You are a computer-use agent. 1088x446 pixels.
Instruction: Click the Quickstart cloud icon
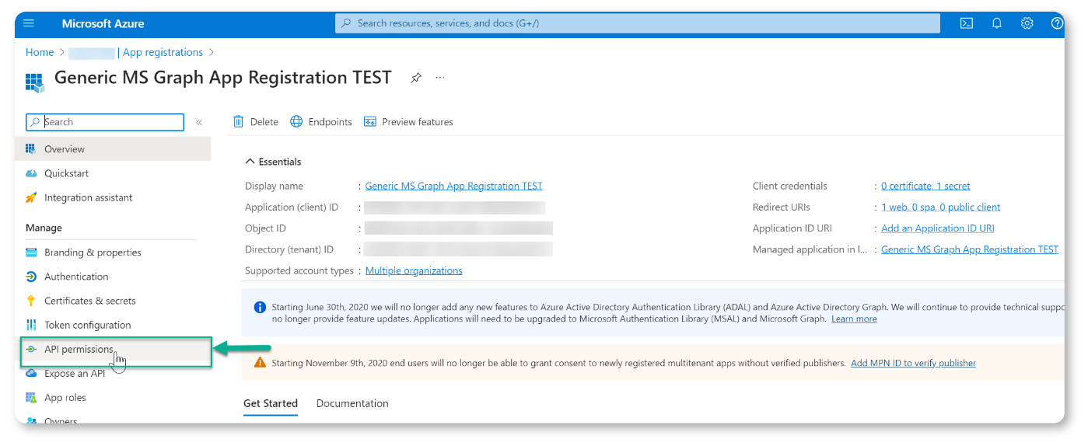pyautogui.click(x=31, y=173)
